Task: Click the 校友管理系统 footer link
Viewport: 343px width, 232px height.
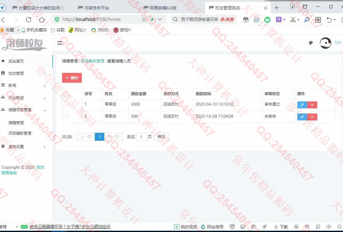Action: tap(23, 170)
